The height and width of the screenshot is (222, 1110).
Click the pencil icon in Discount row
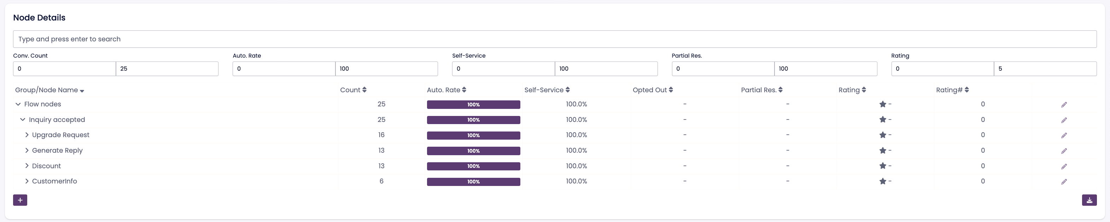[x=1063, y=166]
